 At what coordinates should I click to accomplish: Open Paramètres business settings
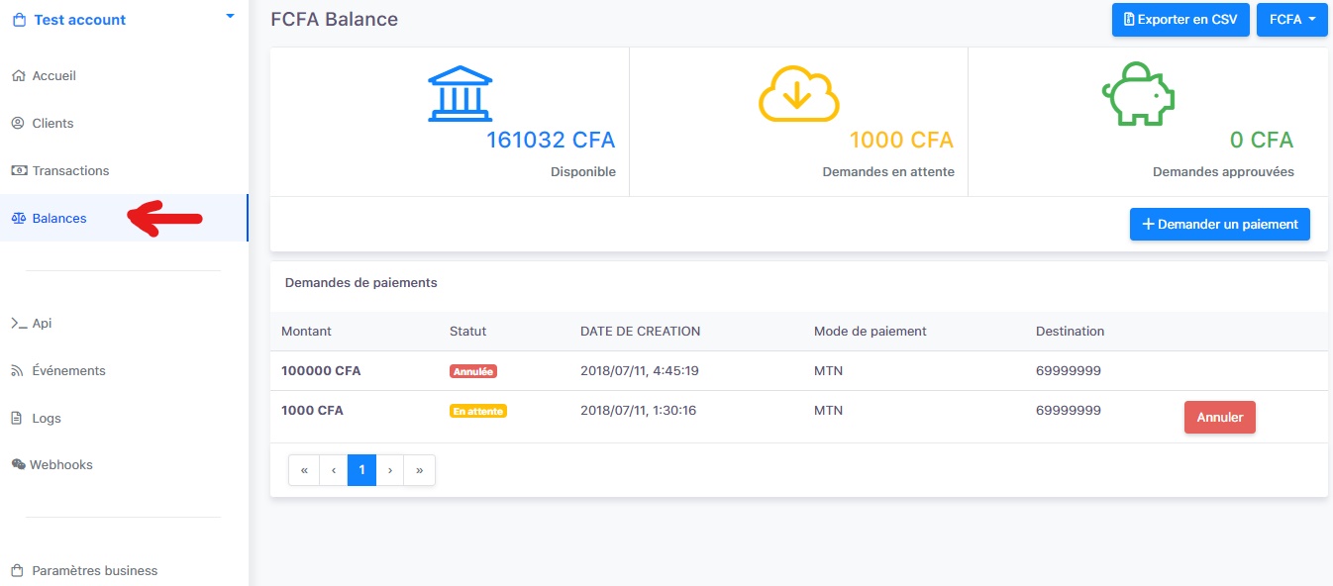pos(95,570)
